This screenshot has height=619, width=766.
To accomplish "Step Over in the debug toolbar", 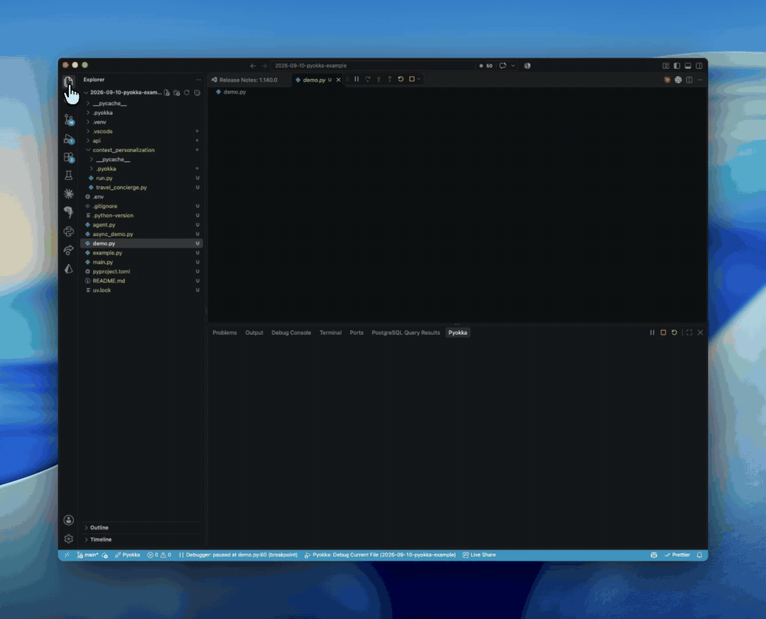I will [368, 79].
